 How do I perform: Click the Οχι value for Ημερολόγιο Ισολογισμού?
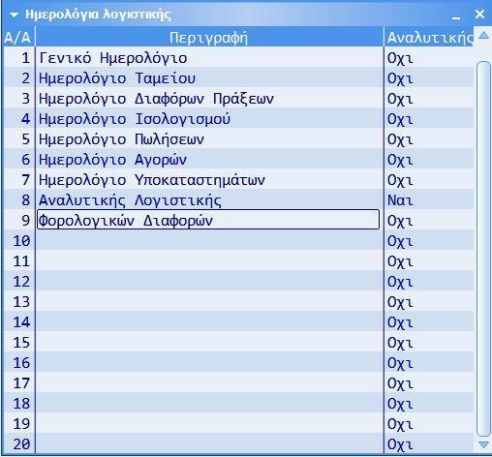coord(400,119)
